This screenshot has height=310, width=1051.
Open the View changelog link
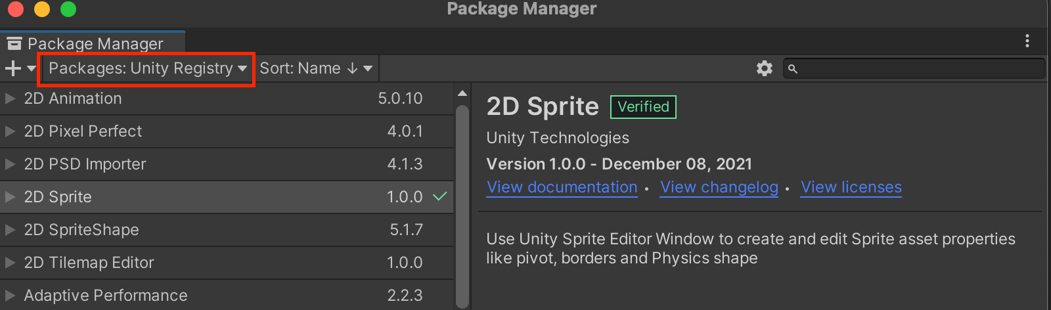719,187
